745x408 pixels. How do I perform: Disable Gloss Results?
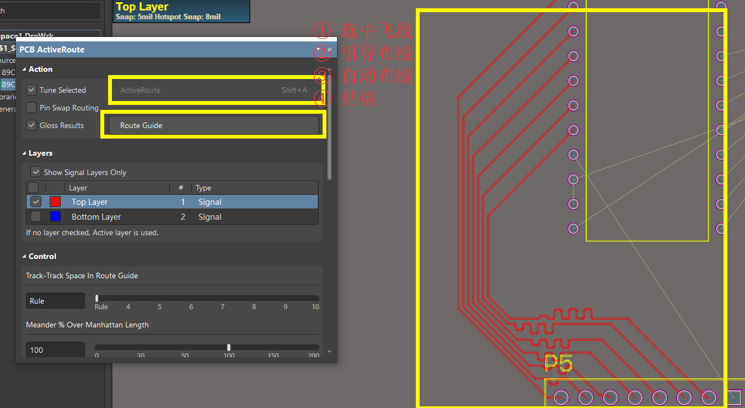coord(31,125)
